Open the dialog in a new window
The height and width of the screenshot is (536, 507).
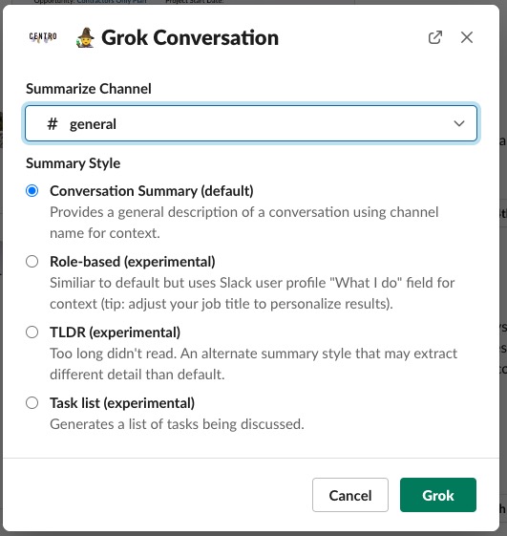coord(435,37)
